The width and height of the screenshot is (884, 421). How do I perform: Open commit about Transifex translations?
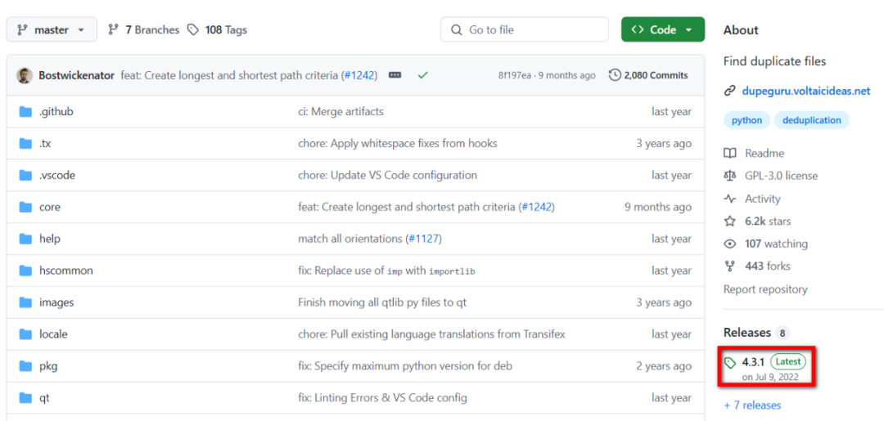point(431,334)
